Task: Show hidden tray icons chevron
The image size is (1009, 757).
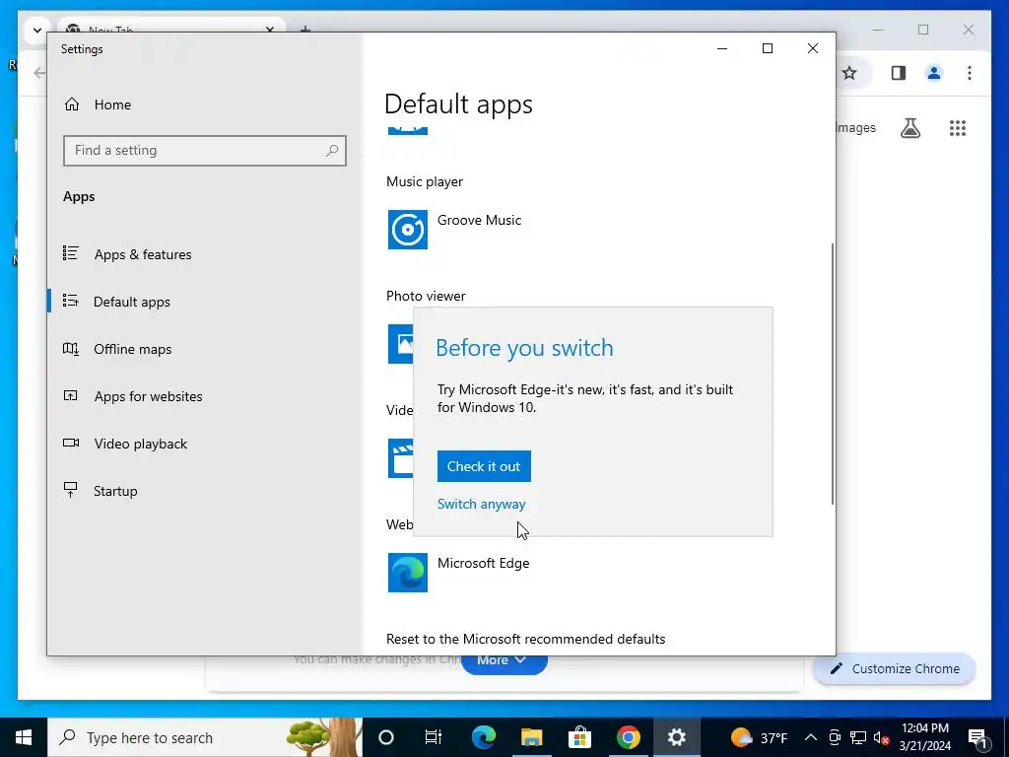Action: [x=811, y=737]
